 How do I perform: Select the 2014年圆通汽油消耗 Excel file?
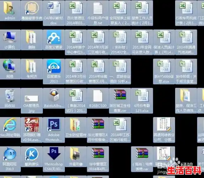coord(186,42)
